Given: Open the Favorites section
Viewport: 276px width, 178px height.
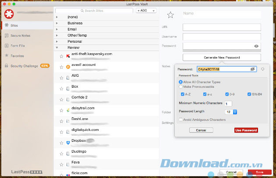Looking at the screenshot, I should (x=28, y=56).
